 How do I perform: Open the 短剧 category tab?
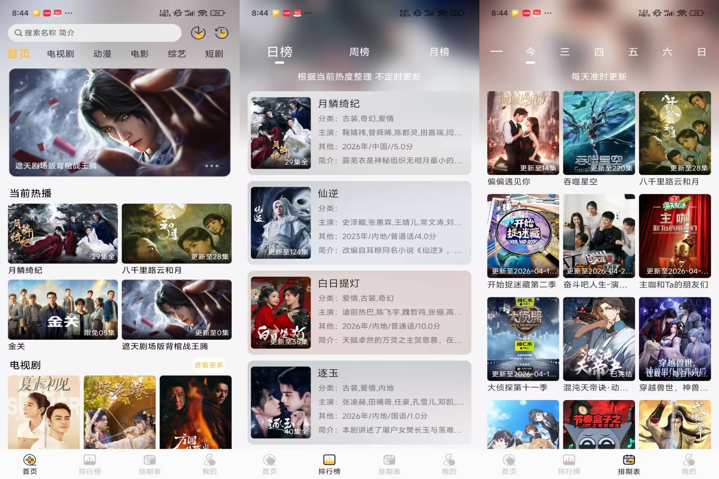click(x=214, y=54)
